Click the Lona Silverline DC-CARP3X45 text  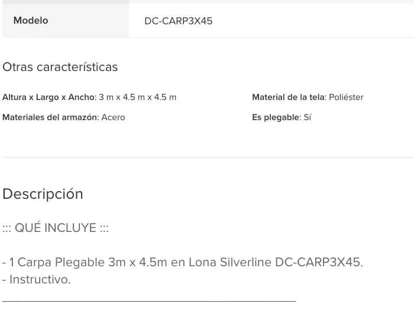(x=276, y=262)
